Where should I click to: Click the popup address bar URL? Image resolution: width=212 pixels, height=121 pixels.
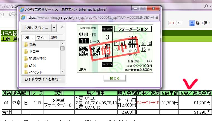click(x=90, y=18)
